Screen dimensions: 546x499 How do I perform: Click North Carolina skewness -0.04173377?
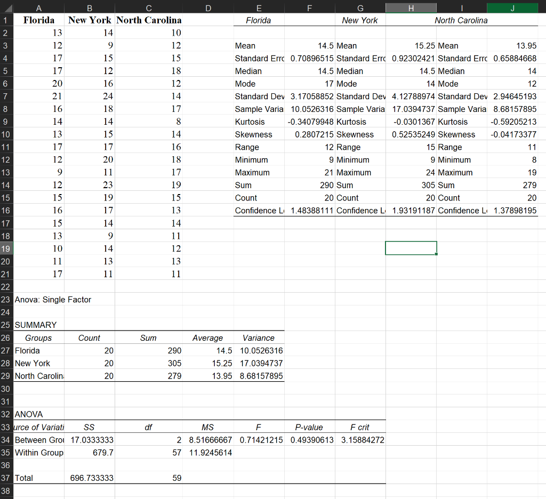pyautogui.click(x=513, y=134)
